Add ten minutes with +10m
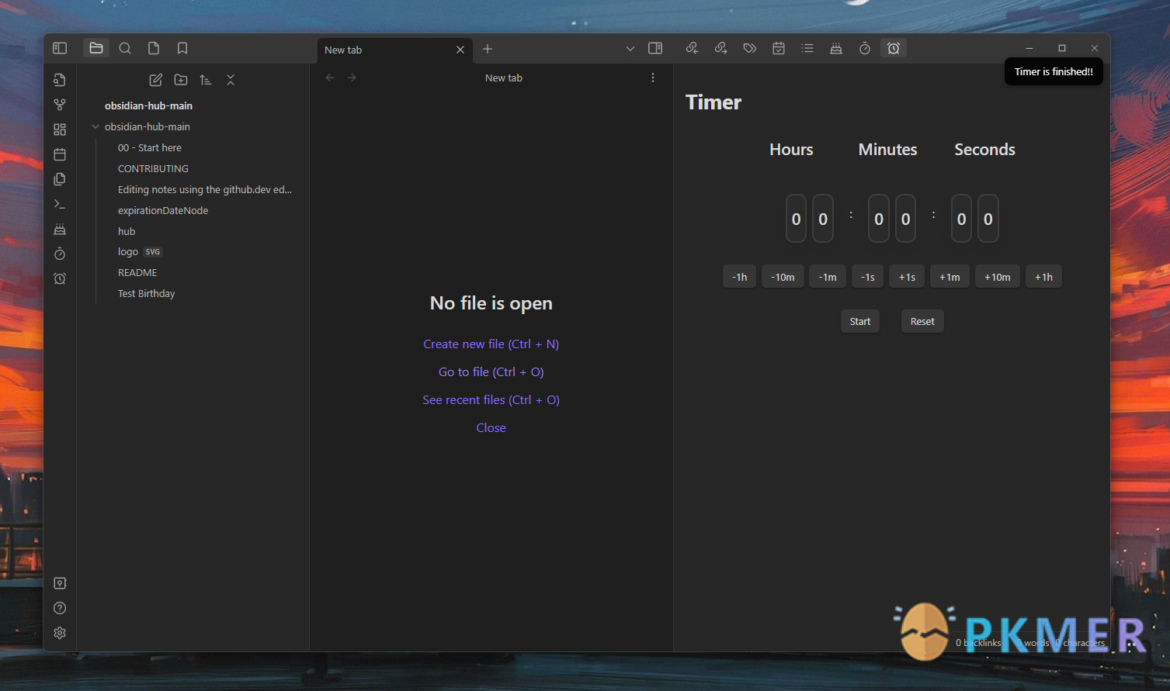 pos(997,277)
